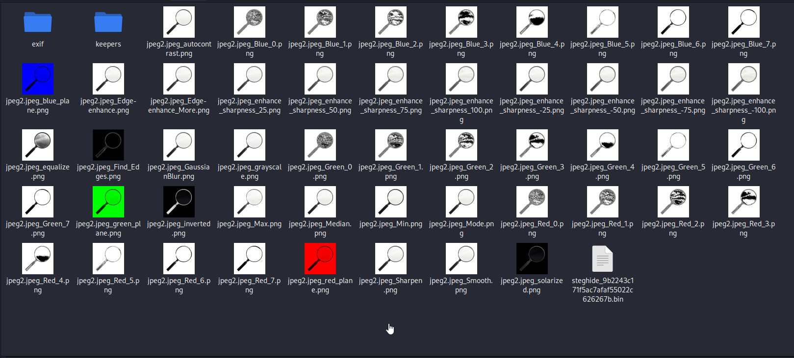Select jpeg2.jpeg_Green_5.png file
The height and width of the screenshot is (358, 794).
coord(673,145)
